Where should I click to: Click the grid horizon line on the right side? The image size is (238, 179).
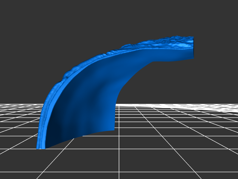[178, 104]
